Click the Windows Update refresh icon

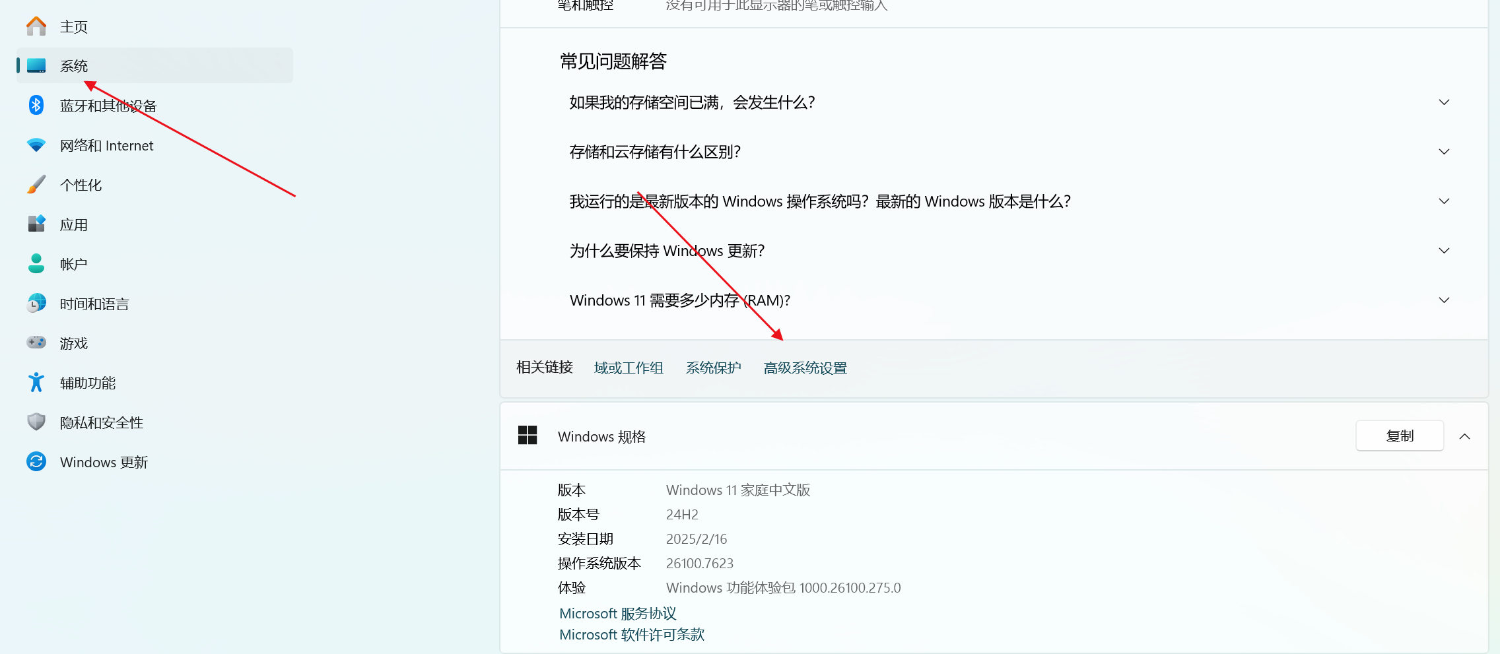pyautogui.click(x=36, y=461)
